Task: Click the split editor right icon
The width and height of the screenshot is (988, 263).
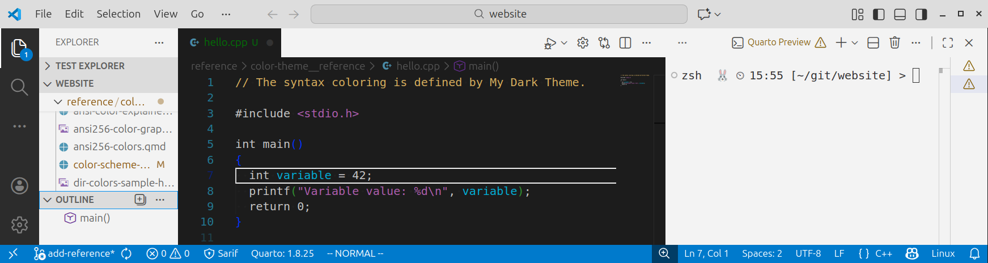Action: click(625, 43)
